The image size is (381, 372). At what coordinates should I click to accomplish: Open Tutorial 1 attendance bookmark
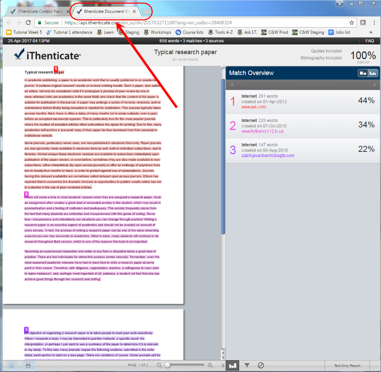point(69,32)
